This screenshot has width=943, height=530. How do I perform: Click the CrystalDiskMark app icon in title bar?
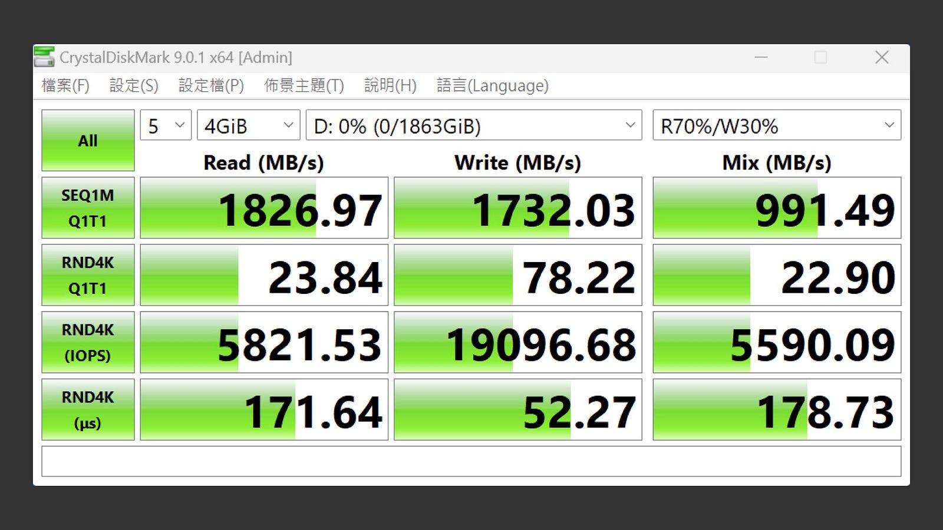click(44, 57)
